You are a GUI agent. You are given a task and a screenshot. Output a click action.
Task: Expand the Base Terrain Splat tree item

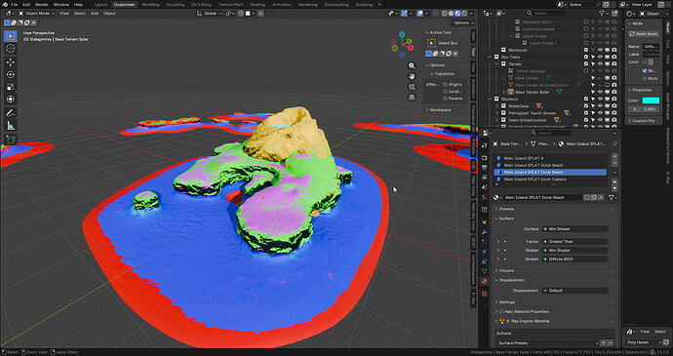tap(504, 92)
